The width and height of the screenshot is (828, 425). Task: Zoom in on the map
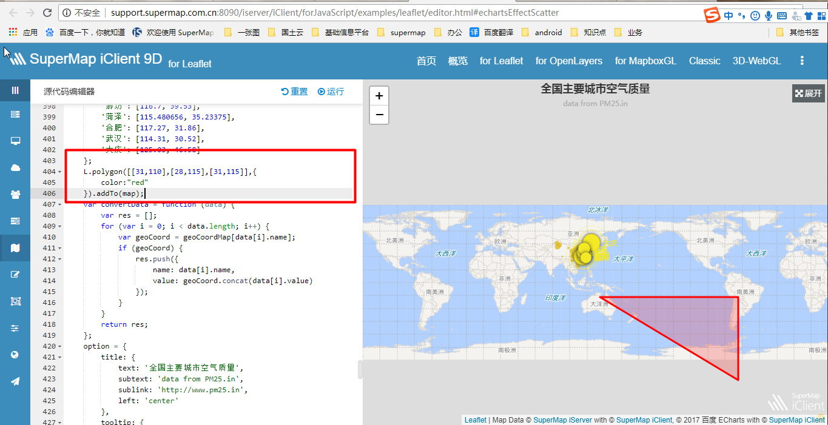pyautogui.click(x=379, y=96)
